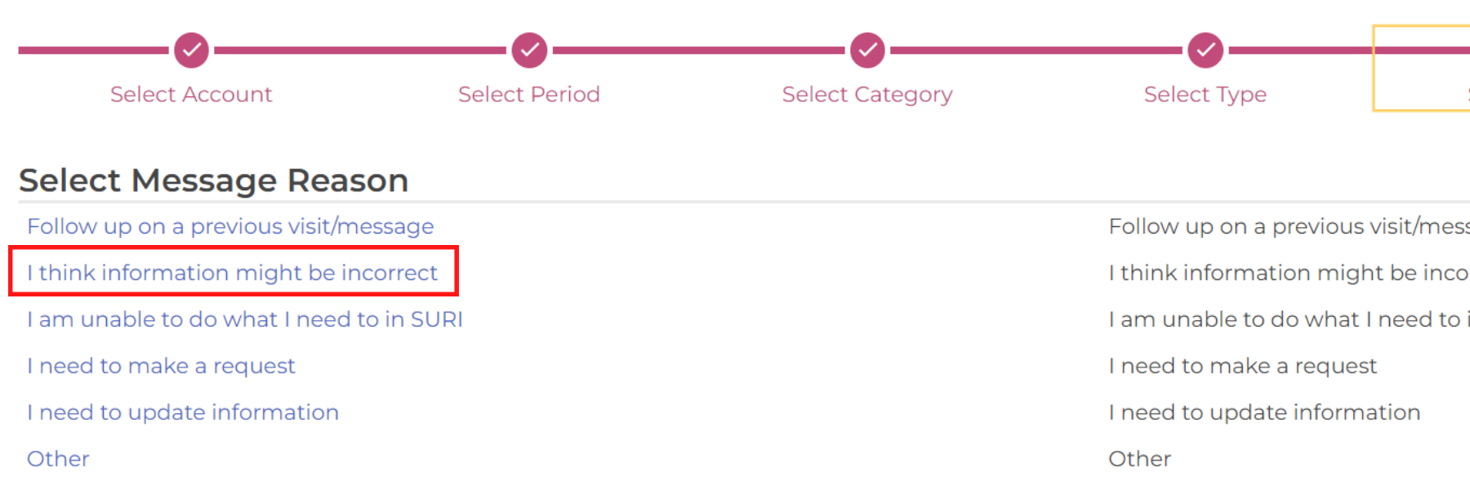The width and height of the screenshot is (1470, 490).
Task: Click the right-column Other text
Action: pyautogui.click(x=1139, y=459)
